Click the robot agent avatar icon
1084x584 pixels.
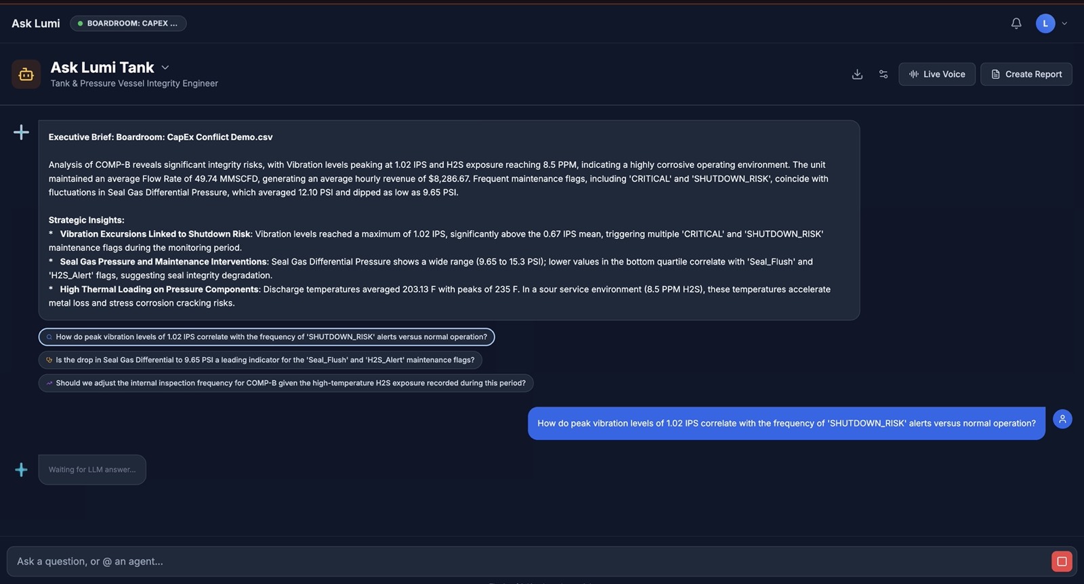[26, 74]
